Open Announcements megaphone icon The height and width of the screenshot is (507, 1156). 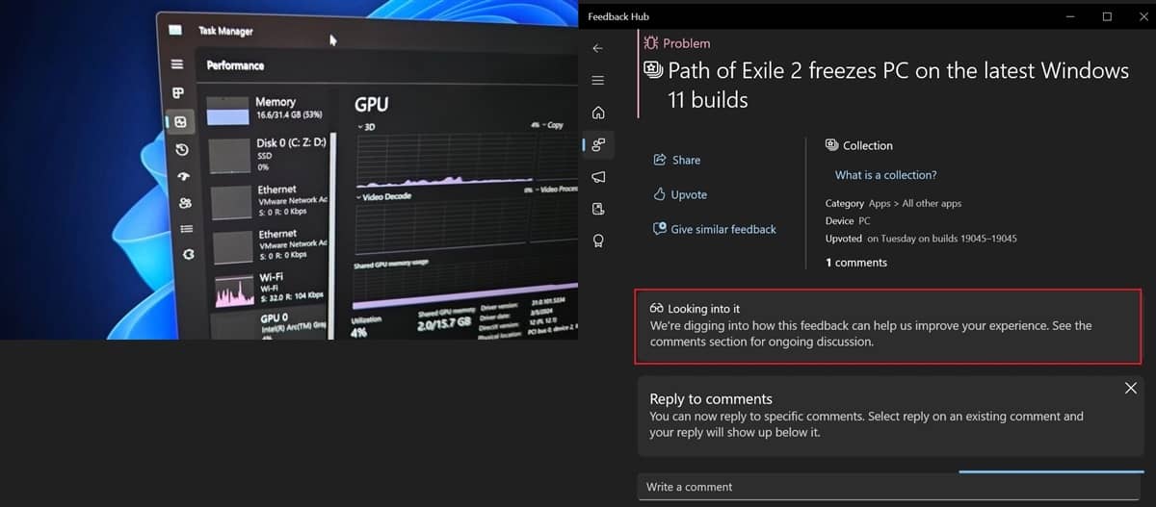click(597, 177)
